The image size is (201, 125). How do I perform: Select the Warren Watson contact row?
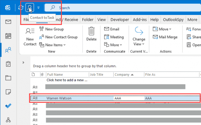tap(115, 98)
